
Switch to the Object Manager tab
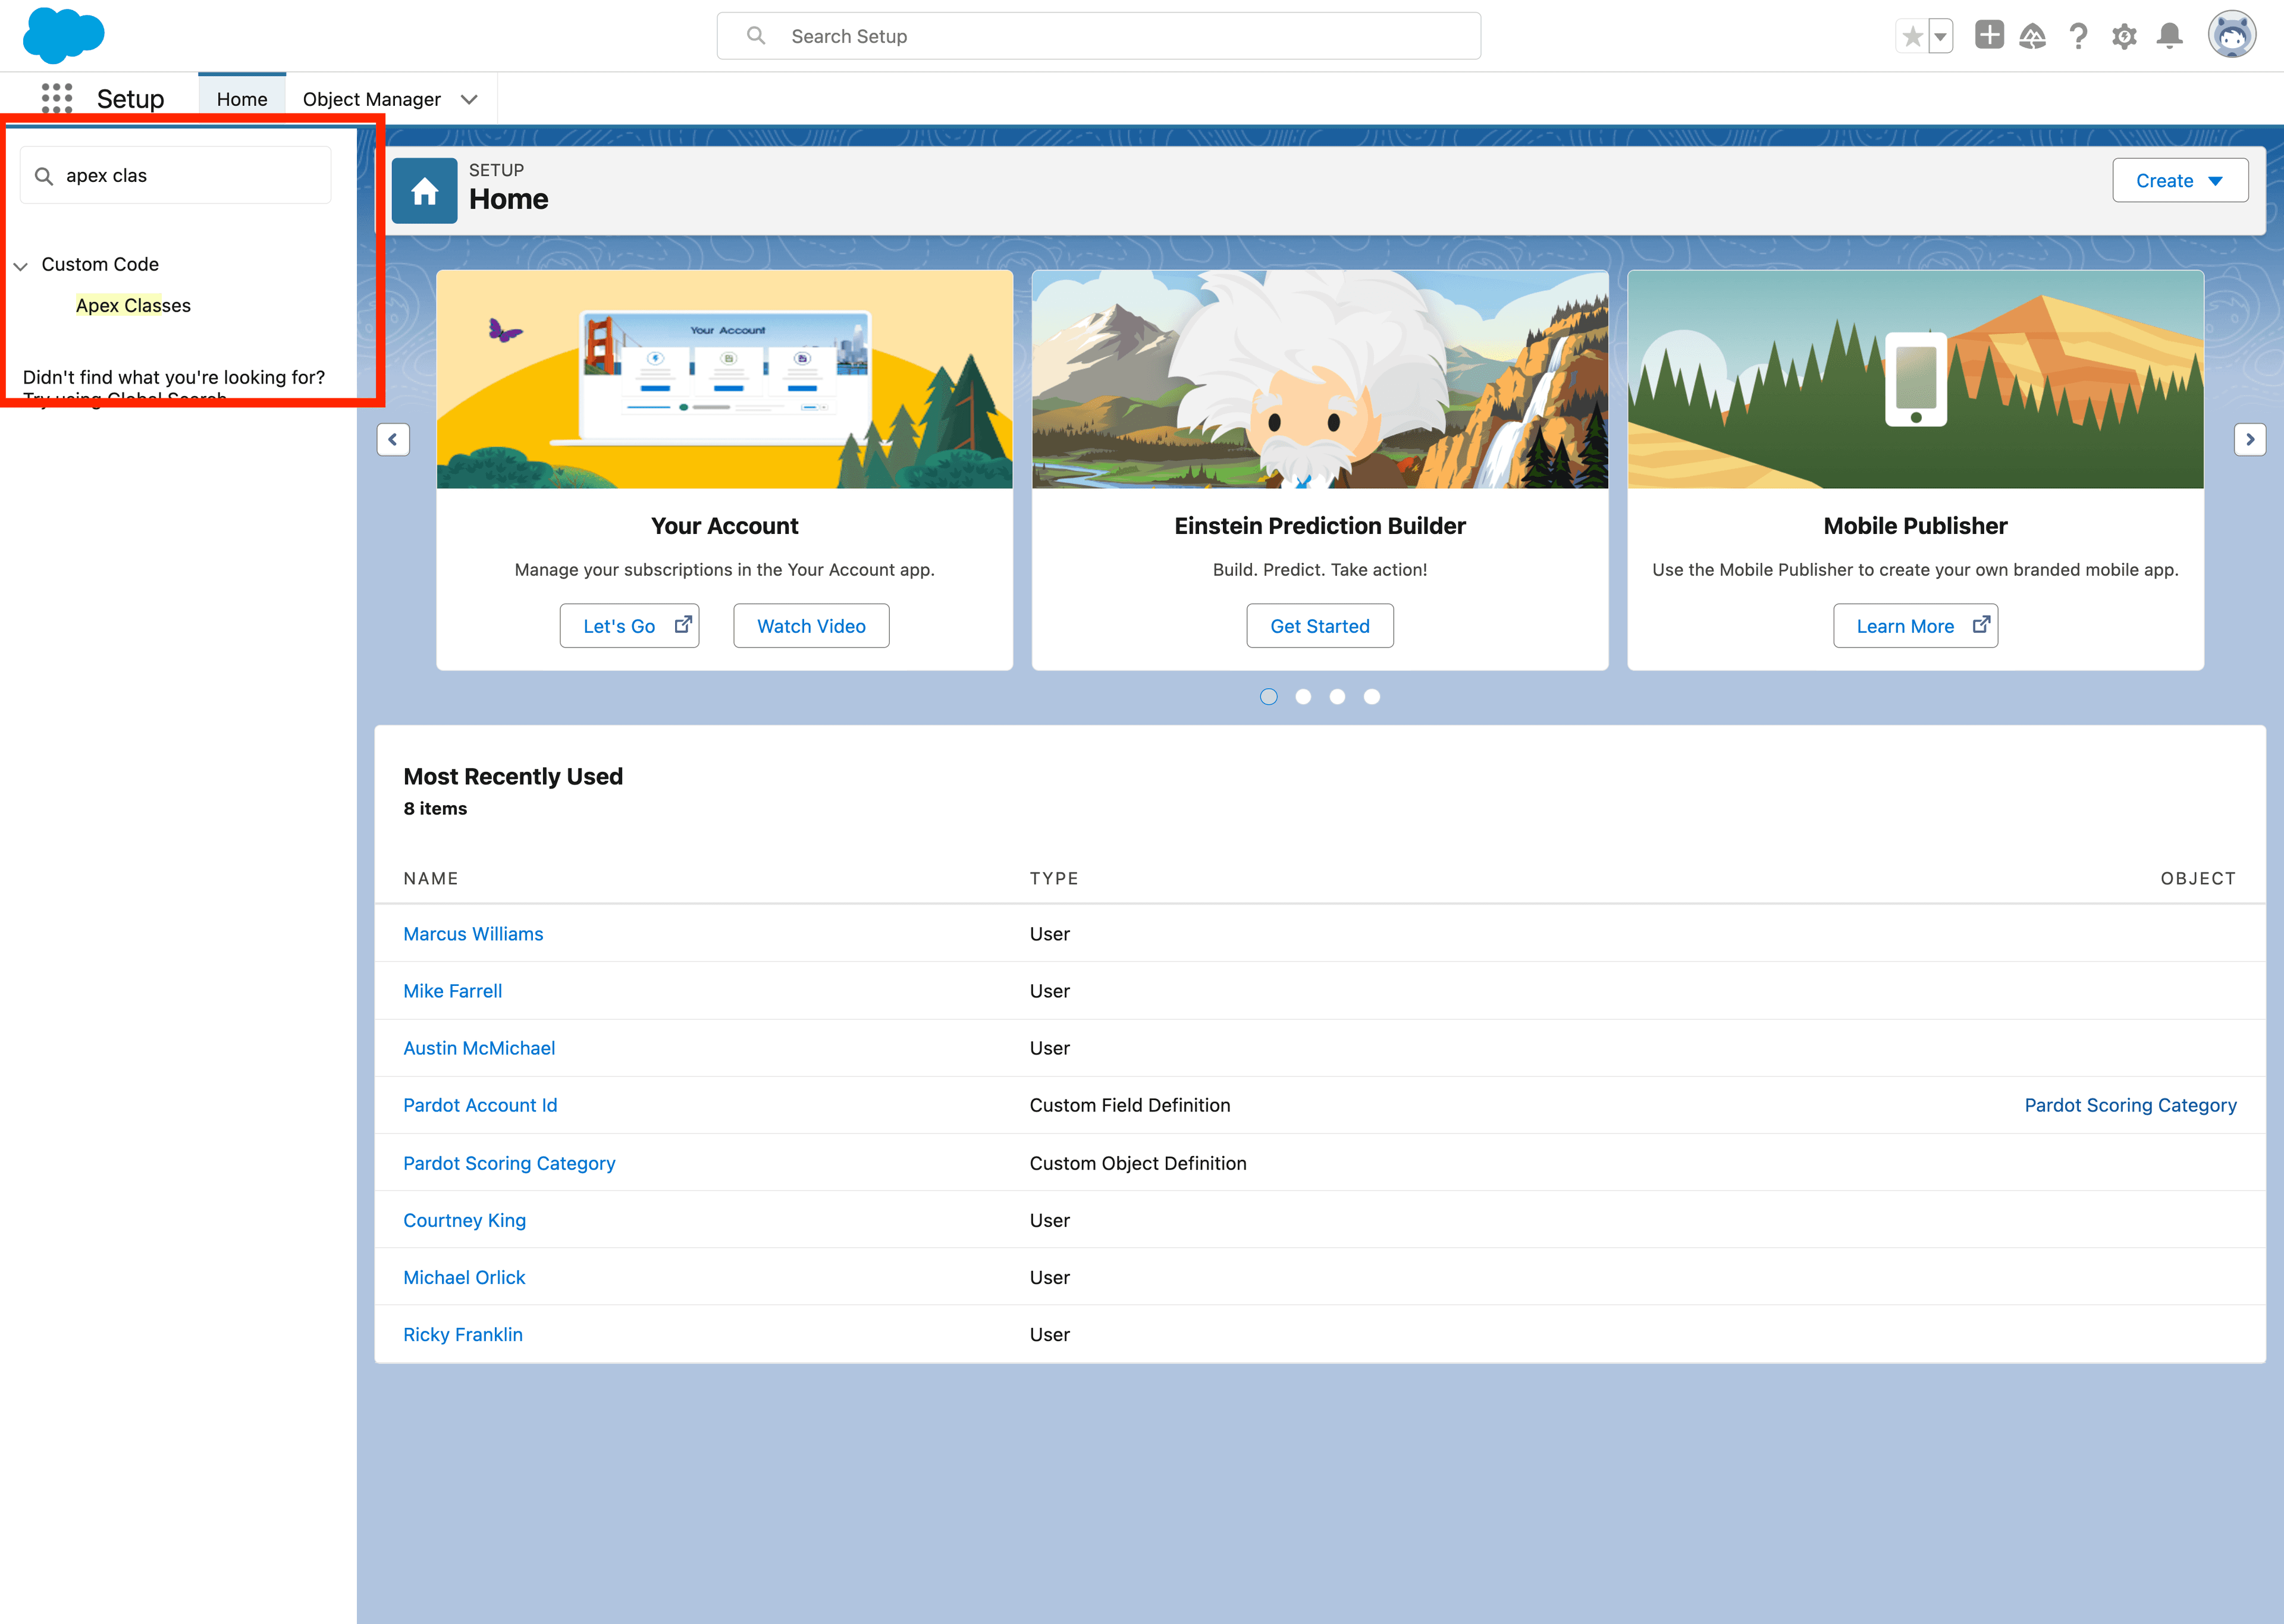(372, 99)
